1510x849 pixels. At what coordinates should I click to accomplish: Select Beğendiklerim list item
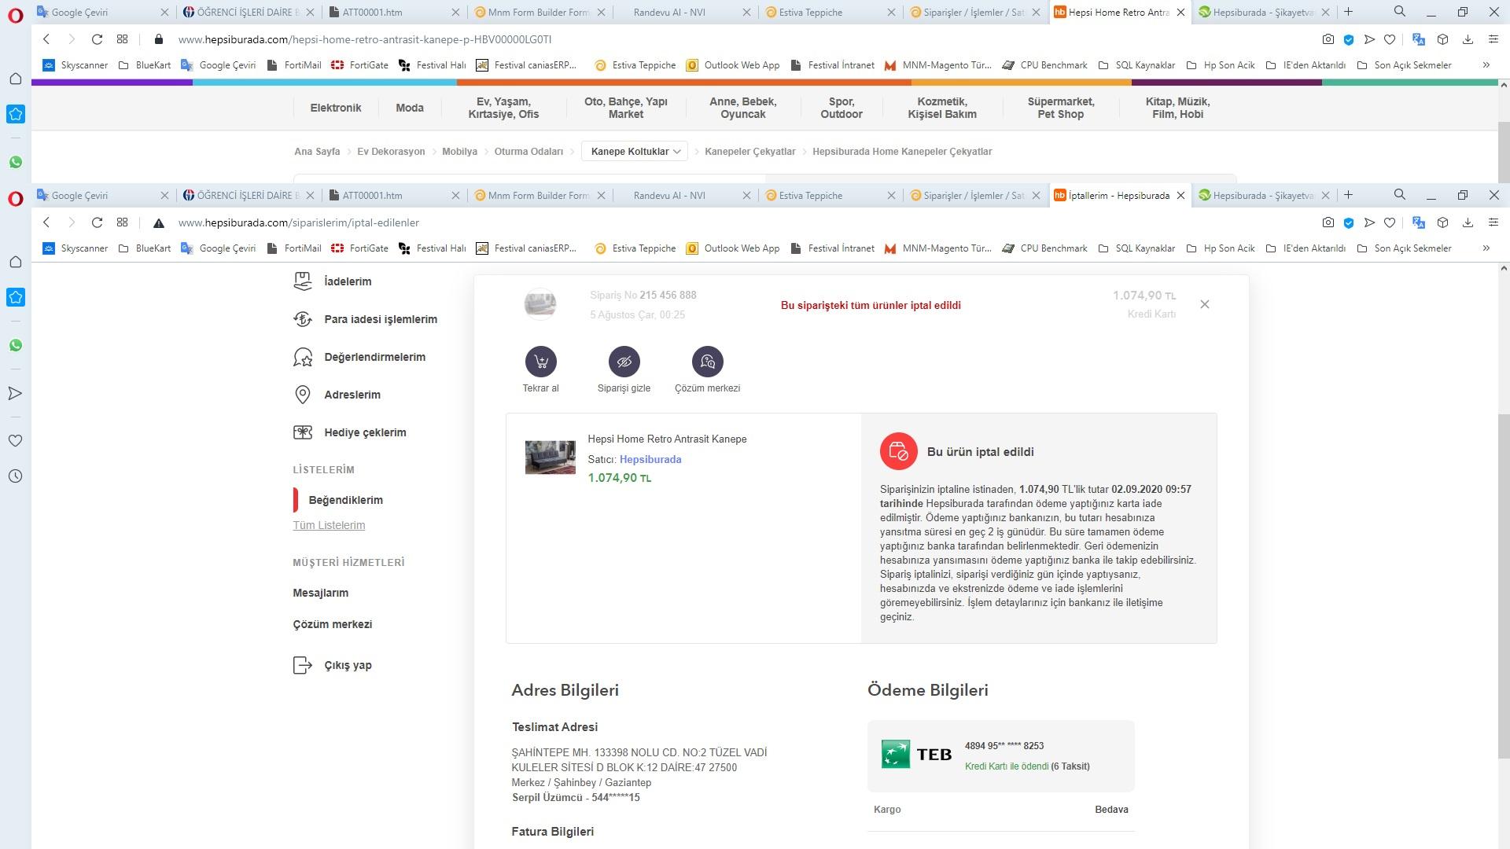tap(345, 500)
